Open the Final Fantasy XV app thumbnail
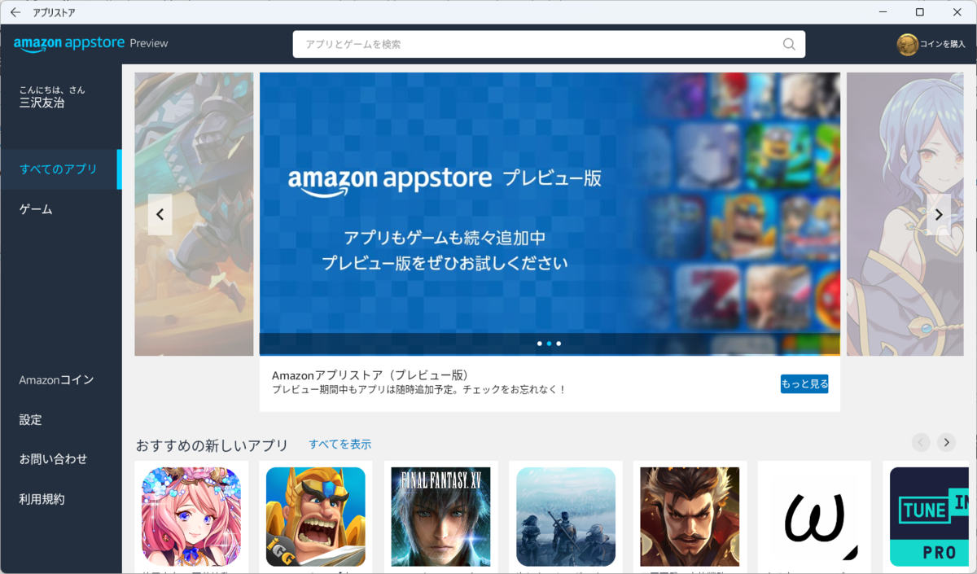Screen dimensions: 977x574 pos(440,516)
